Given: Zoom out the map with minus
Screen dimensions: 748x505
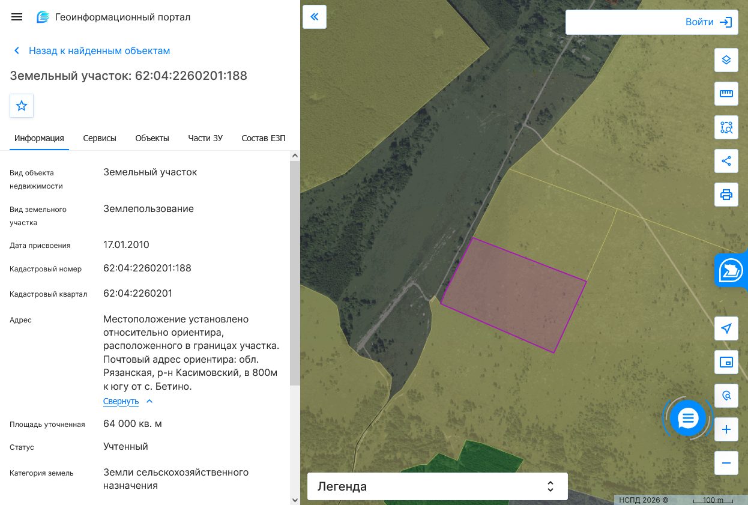Looking at the screenshot, I should click(726, 463).
